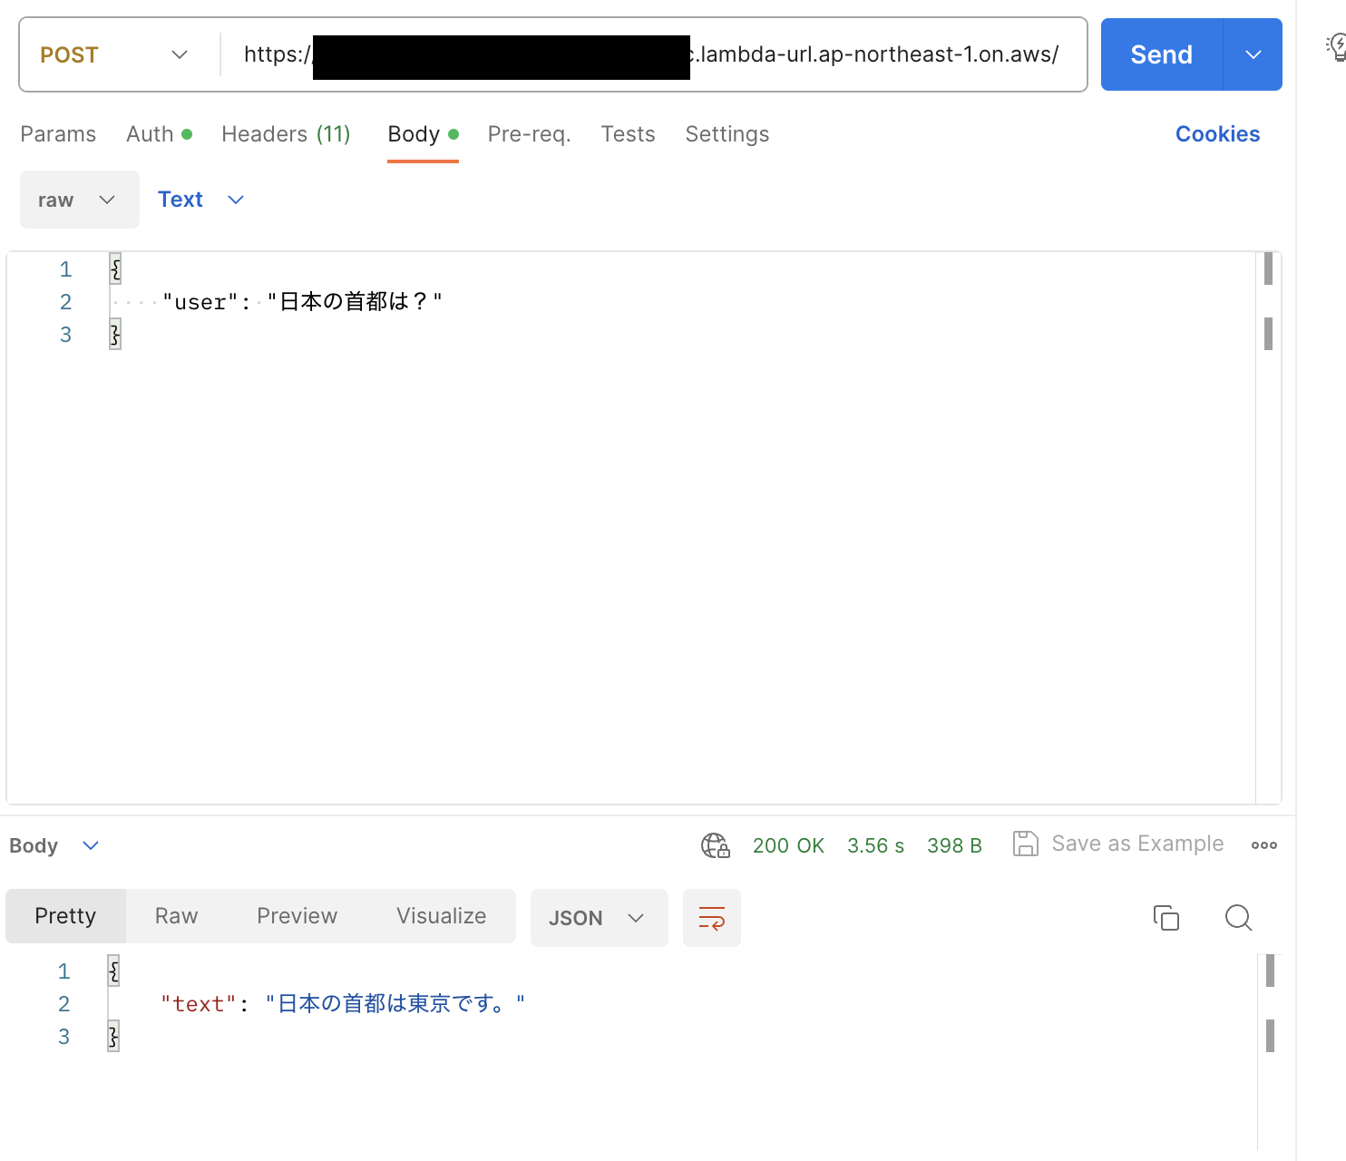
Task: Change response format via JSON dropdown
Action: 599,917
